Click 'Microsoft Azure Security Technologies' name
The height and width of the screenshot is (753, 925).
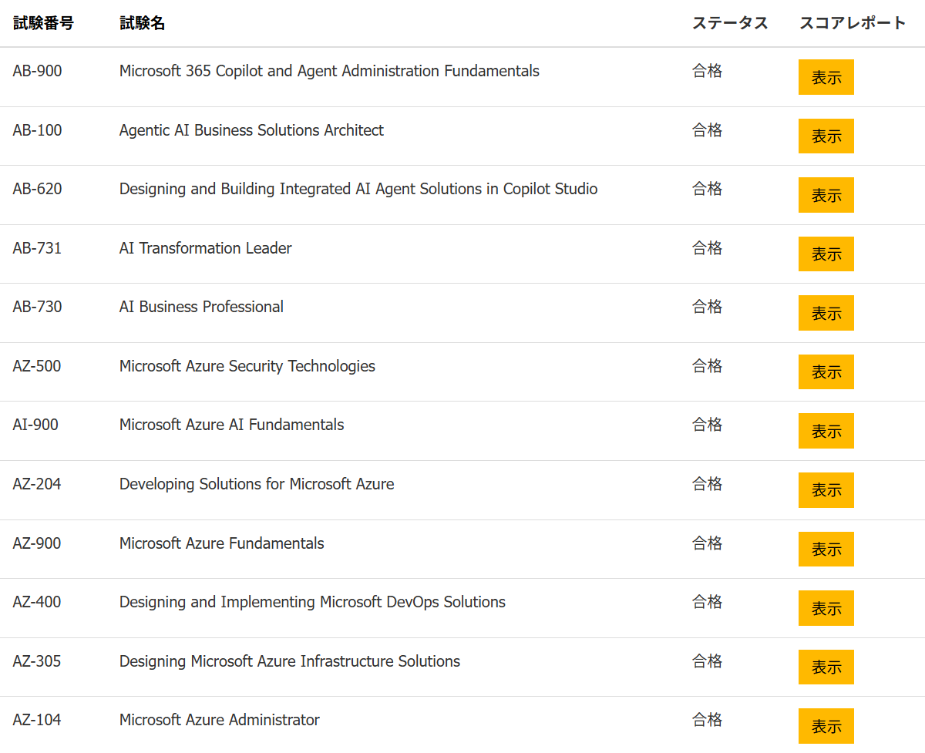click(247, 366)
